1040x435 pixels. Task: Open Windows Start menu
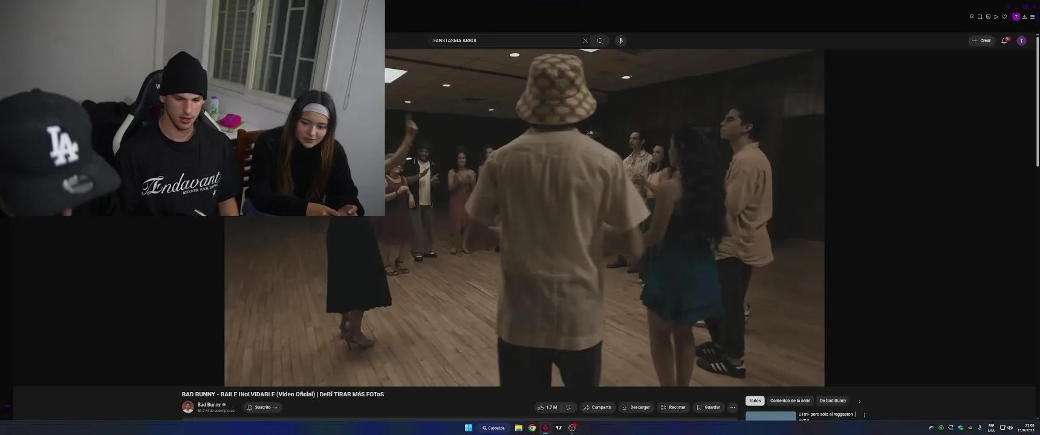point(468,428)
